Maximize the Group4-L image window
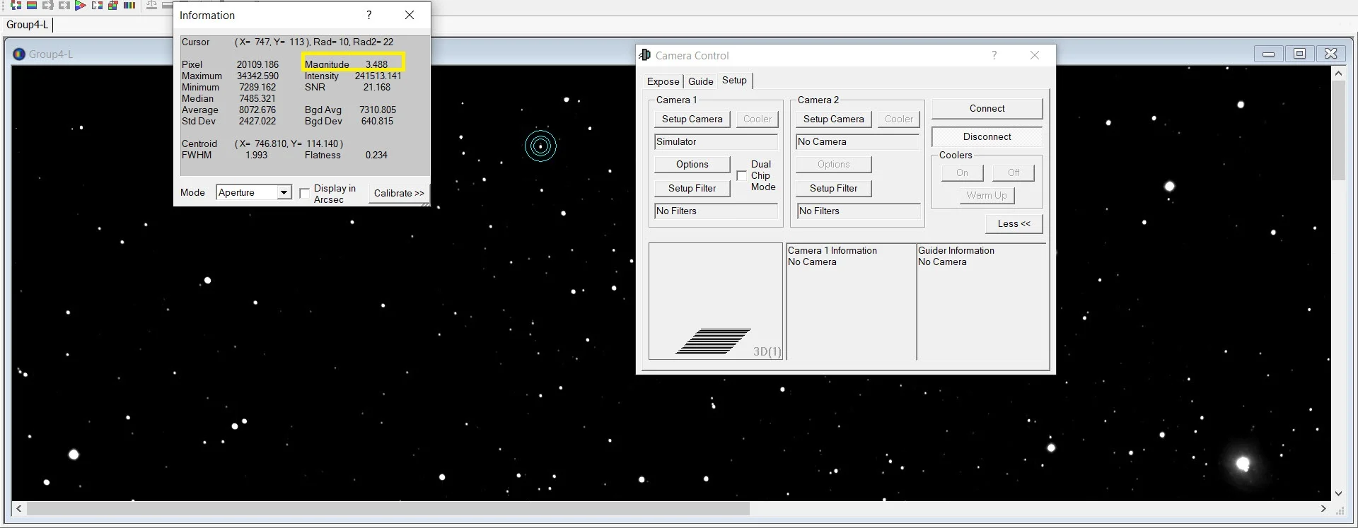 [1299, 54]
